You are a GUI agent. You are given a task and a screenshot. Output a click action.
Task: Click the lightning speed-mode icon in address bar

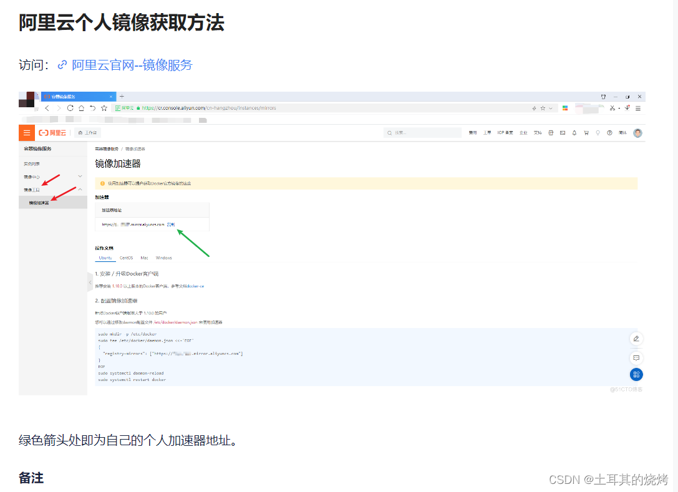pos(534,108)
